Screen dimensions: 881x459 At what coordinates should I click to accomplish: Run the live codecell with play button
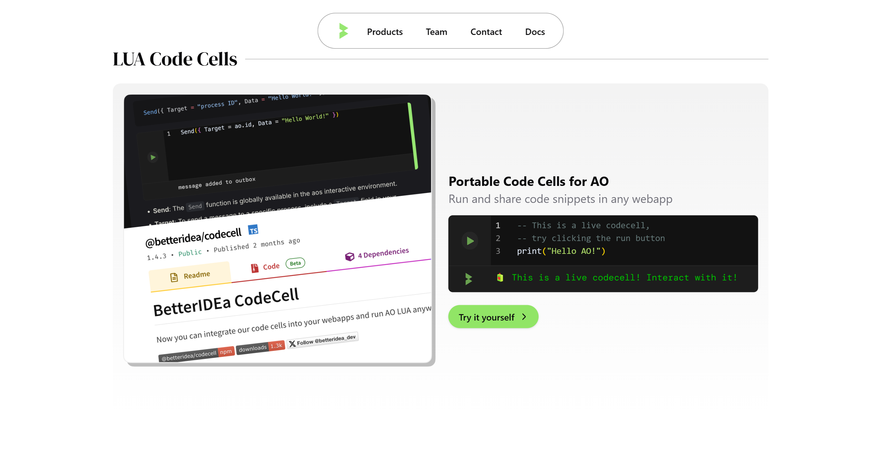pos(470,241)
